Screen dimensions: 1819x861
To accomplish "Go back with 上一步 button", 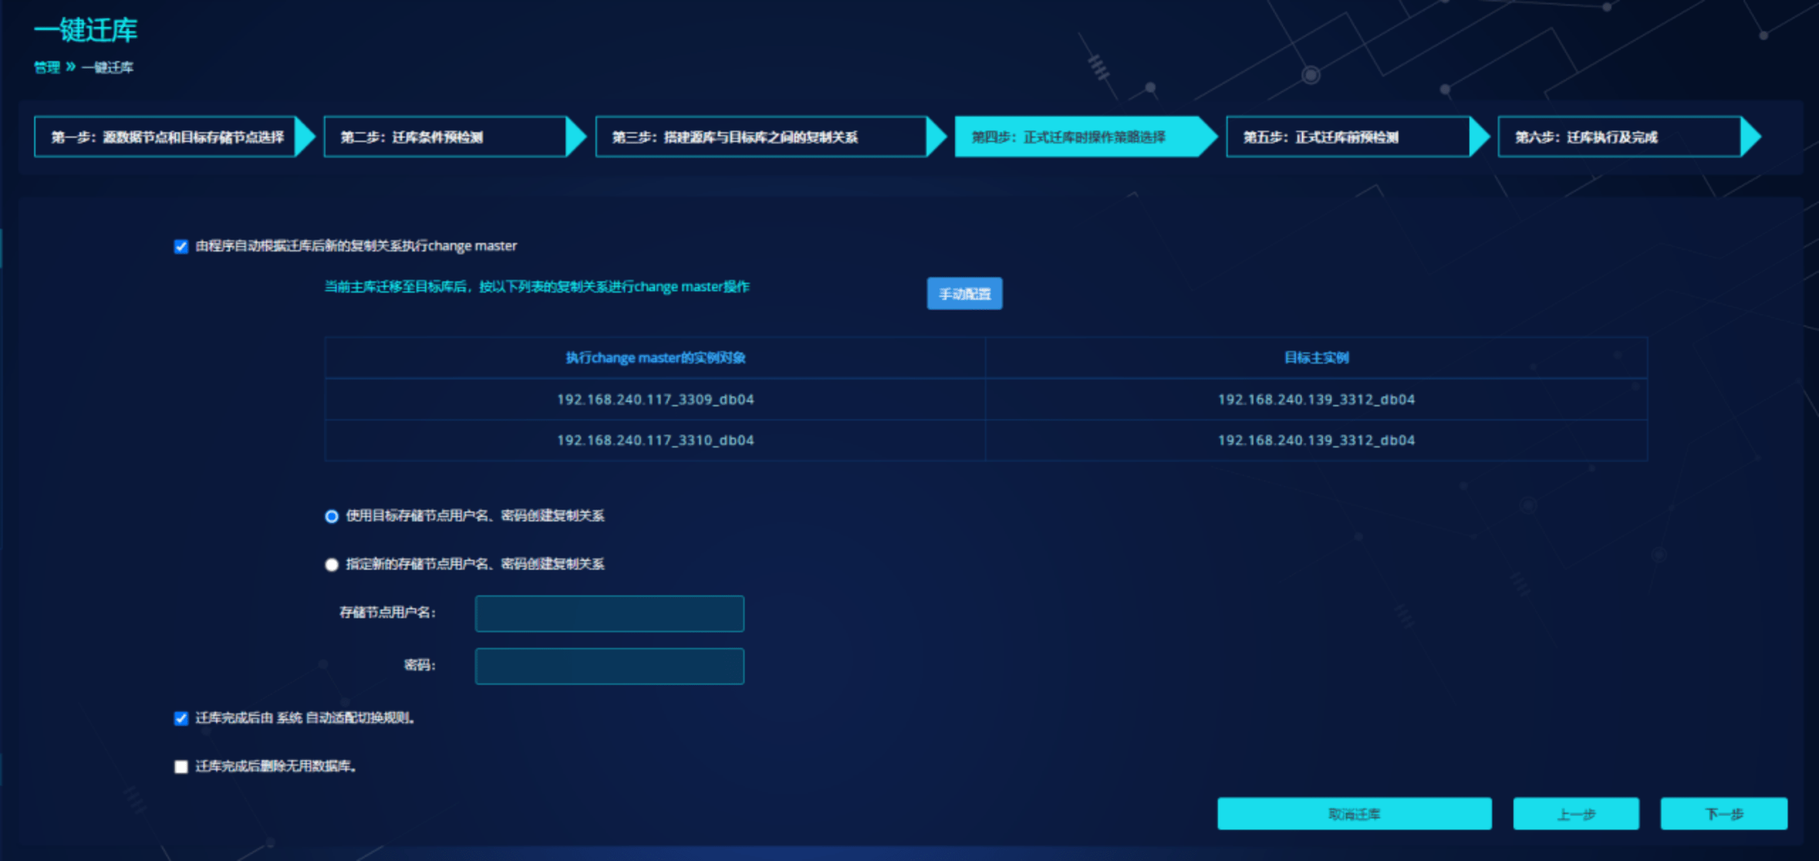I will tap(1575, 814).
